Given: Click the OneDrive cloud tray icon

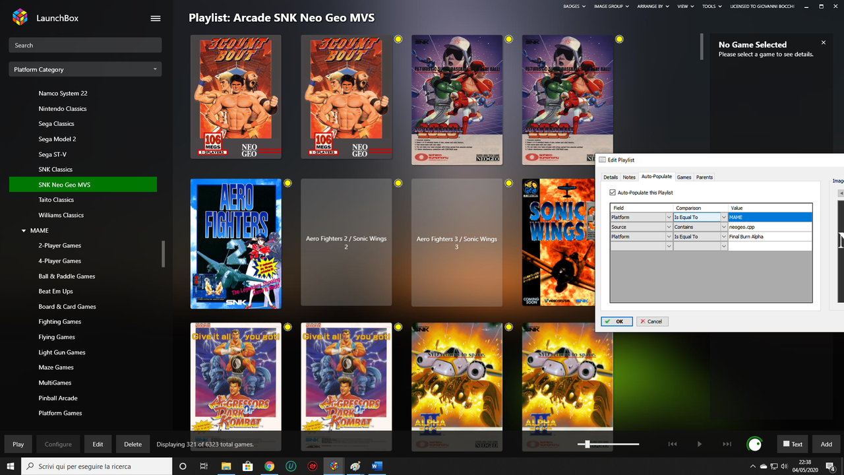Looking at the screenshot, I should coord(764,466).
